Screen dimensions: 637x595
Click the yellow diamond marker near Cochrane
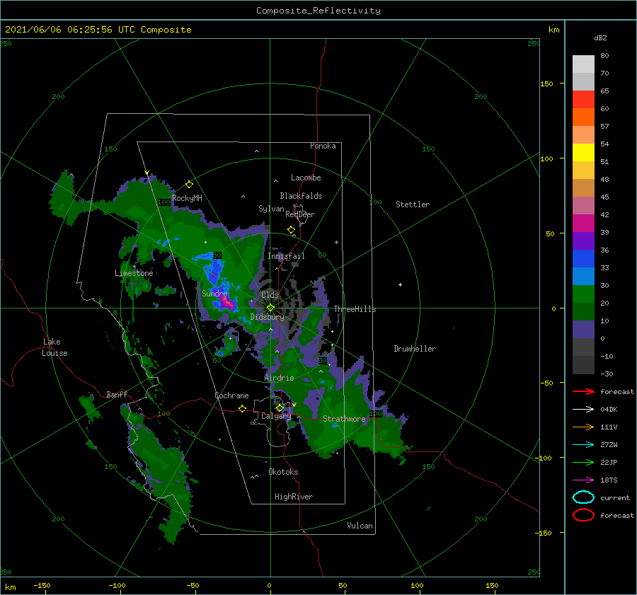click(242, 408)
